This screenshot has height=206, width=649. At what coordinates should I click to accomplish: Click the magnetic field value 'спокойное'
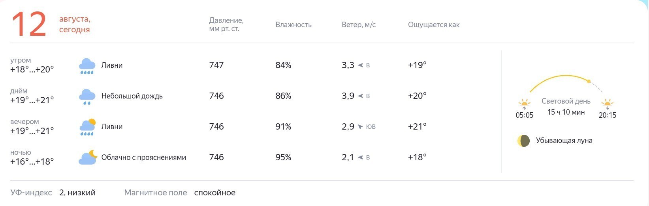tap(215, 193)
